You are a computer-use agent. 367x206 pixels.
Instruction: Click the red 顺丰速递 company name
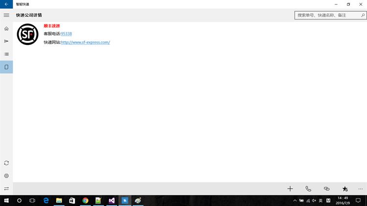[52, 26]
